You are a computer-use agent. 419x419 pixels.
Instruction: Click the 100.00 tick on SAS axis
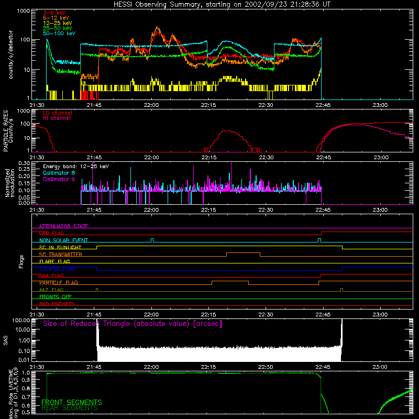click(x=21, y=320)
